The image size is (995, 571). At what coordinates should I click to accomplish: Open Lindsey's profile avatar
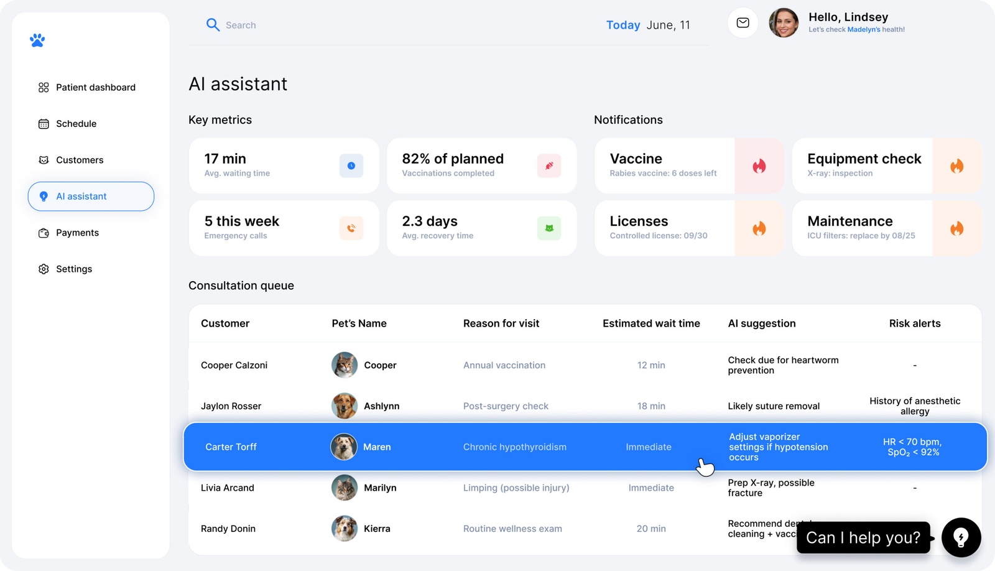tap(784, 23)
